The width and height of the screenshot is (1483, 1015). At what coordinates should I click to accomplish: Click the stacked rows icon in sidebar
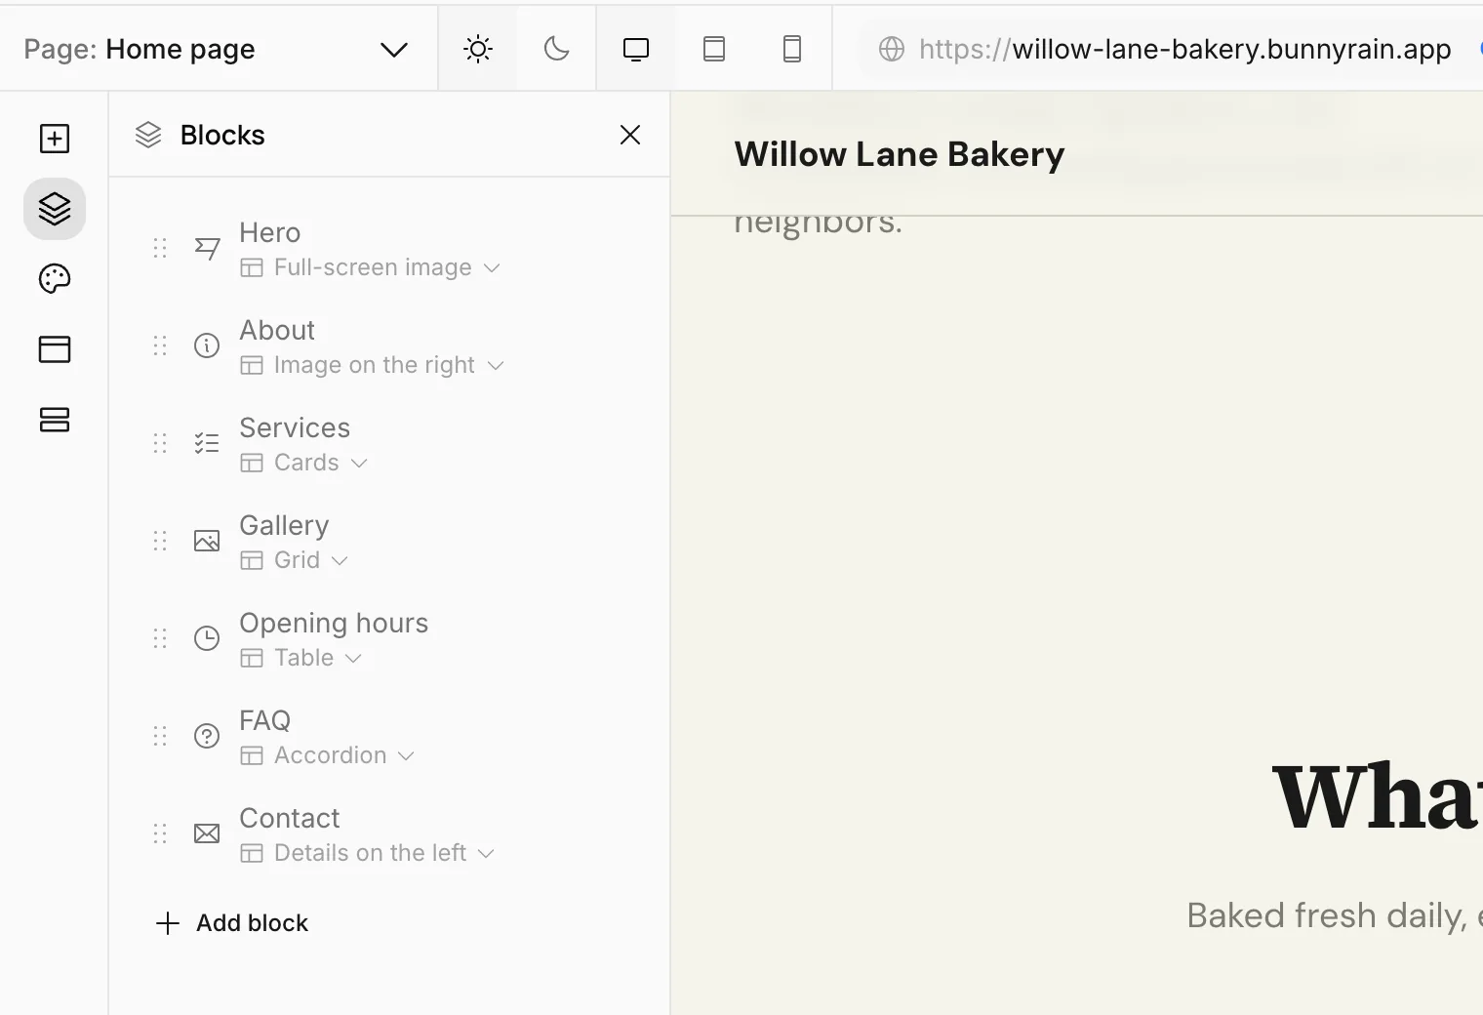point(55,420)
